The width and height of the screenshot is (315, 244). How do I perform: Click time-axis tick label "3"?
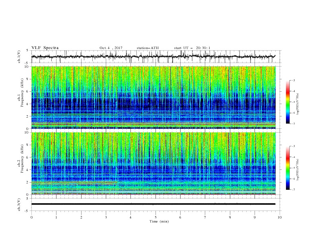click(x=106, y=217)
